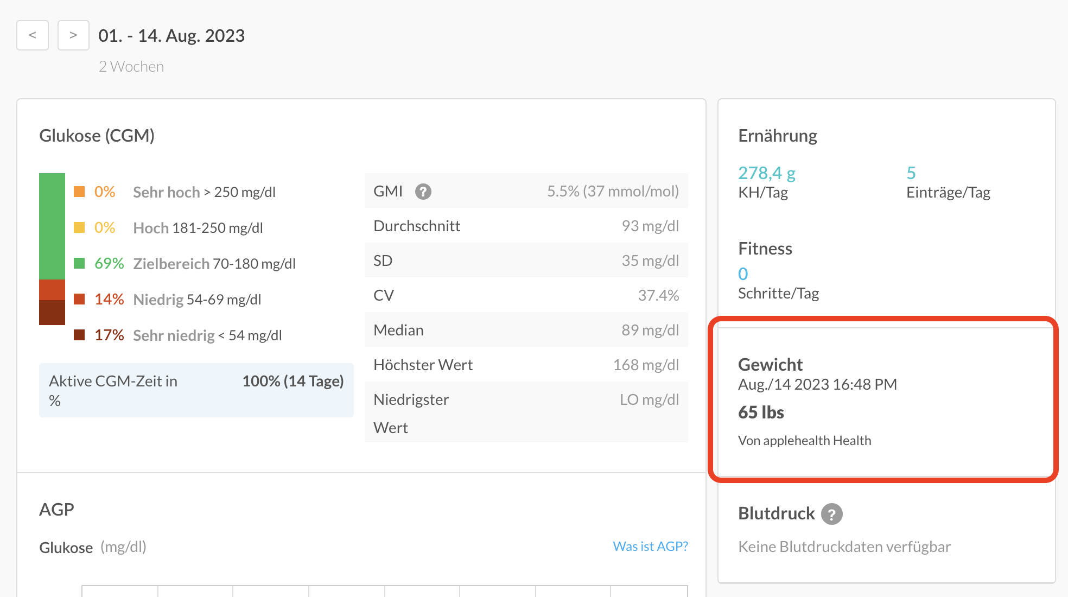Image resolution: width=1068 pixels, height=597 pixels.
Task: Click the Durchschnitt value '93 mg/dl'
Action: [650, 226]
